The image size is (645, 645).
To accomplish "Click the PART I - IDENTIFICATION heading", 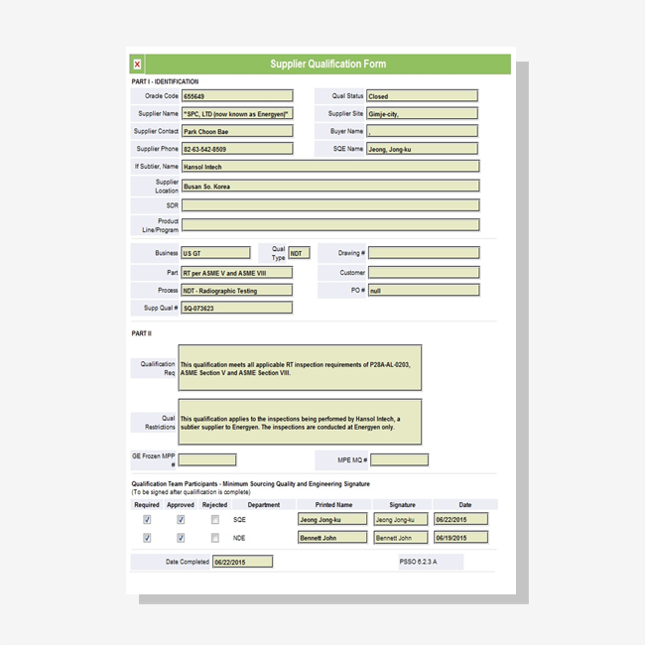I will [165, 81].
